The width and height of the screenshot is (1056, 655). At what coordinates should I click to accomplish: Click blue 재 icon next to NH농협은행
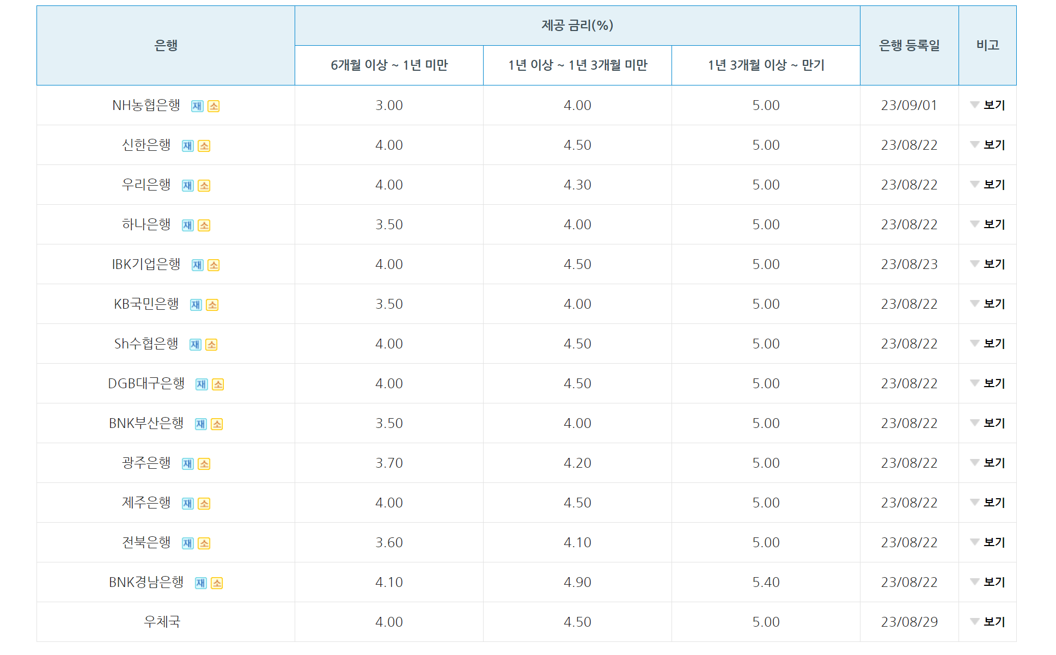197,106
